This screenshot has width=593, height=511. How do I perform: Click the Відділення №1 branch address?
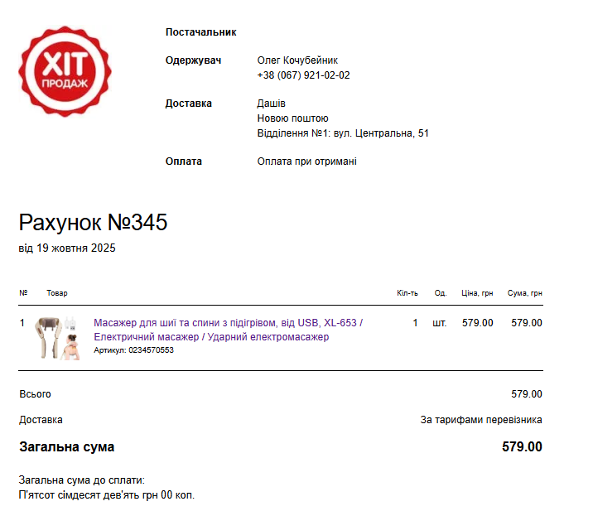click(x=343, y=133)
